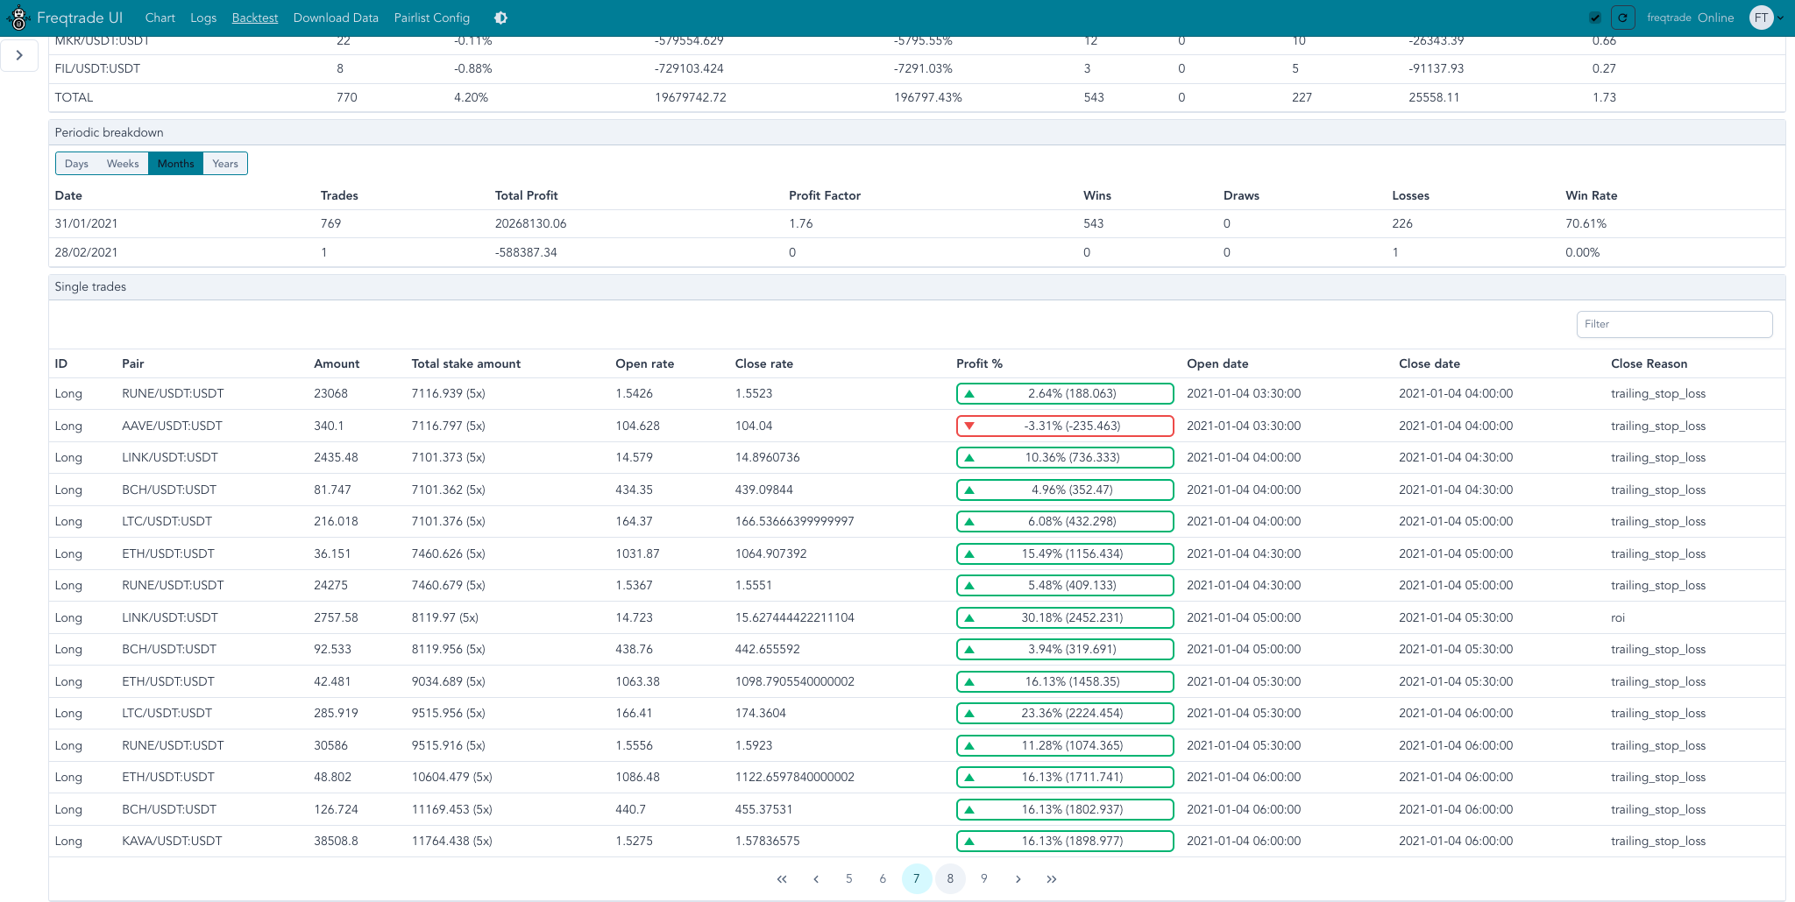The width and height of the screenshot is (1795, 902).
Task: Switch periodic breakdown to Years
Action: [224, 164]
